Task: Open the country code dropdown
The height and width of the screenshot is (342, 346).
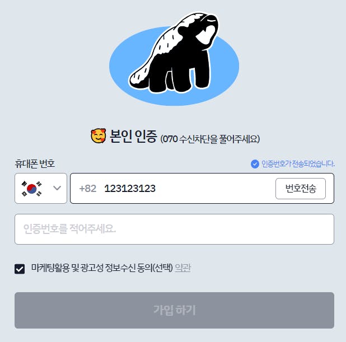Action: click(x=41, y=189)
